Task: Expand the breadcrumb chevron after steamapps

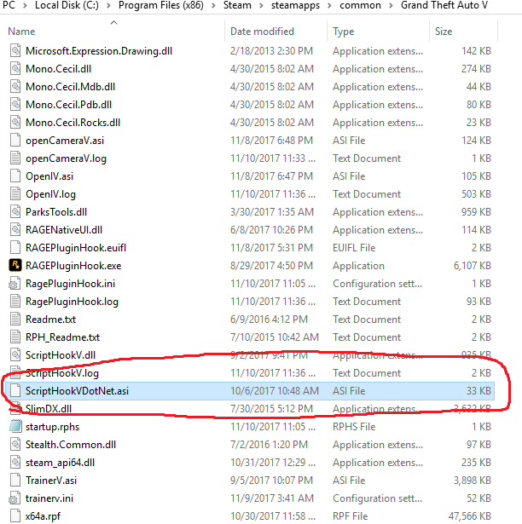Action: coord(329,6)
